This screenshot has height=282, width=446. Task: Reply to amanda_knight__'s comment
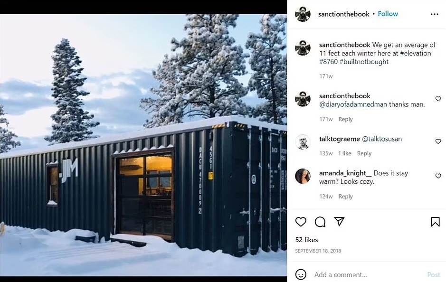(x=345, y=197)
